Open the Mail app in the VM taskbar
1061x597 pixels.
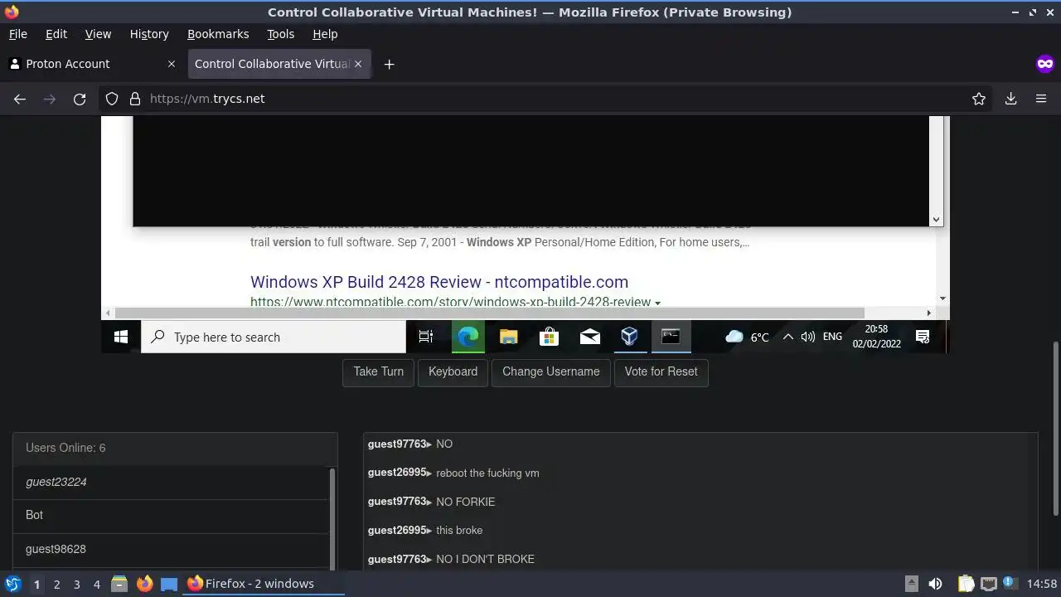click(x=589, y=337)
